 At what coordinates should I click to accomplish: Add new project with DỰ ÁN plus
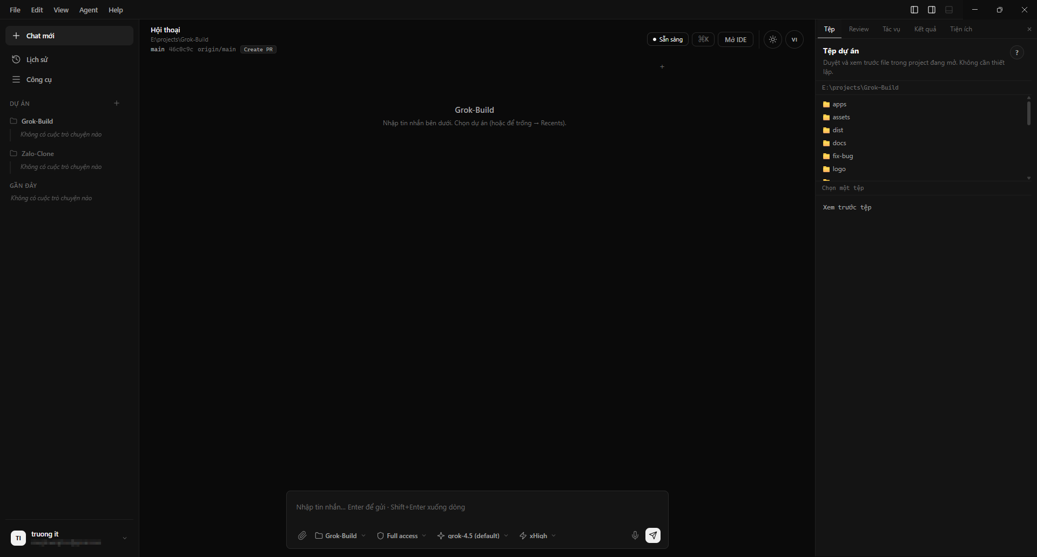[117, 103]
